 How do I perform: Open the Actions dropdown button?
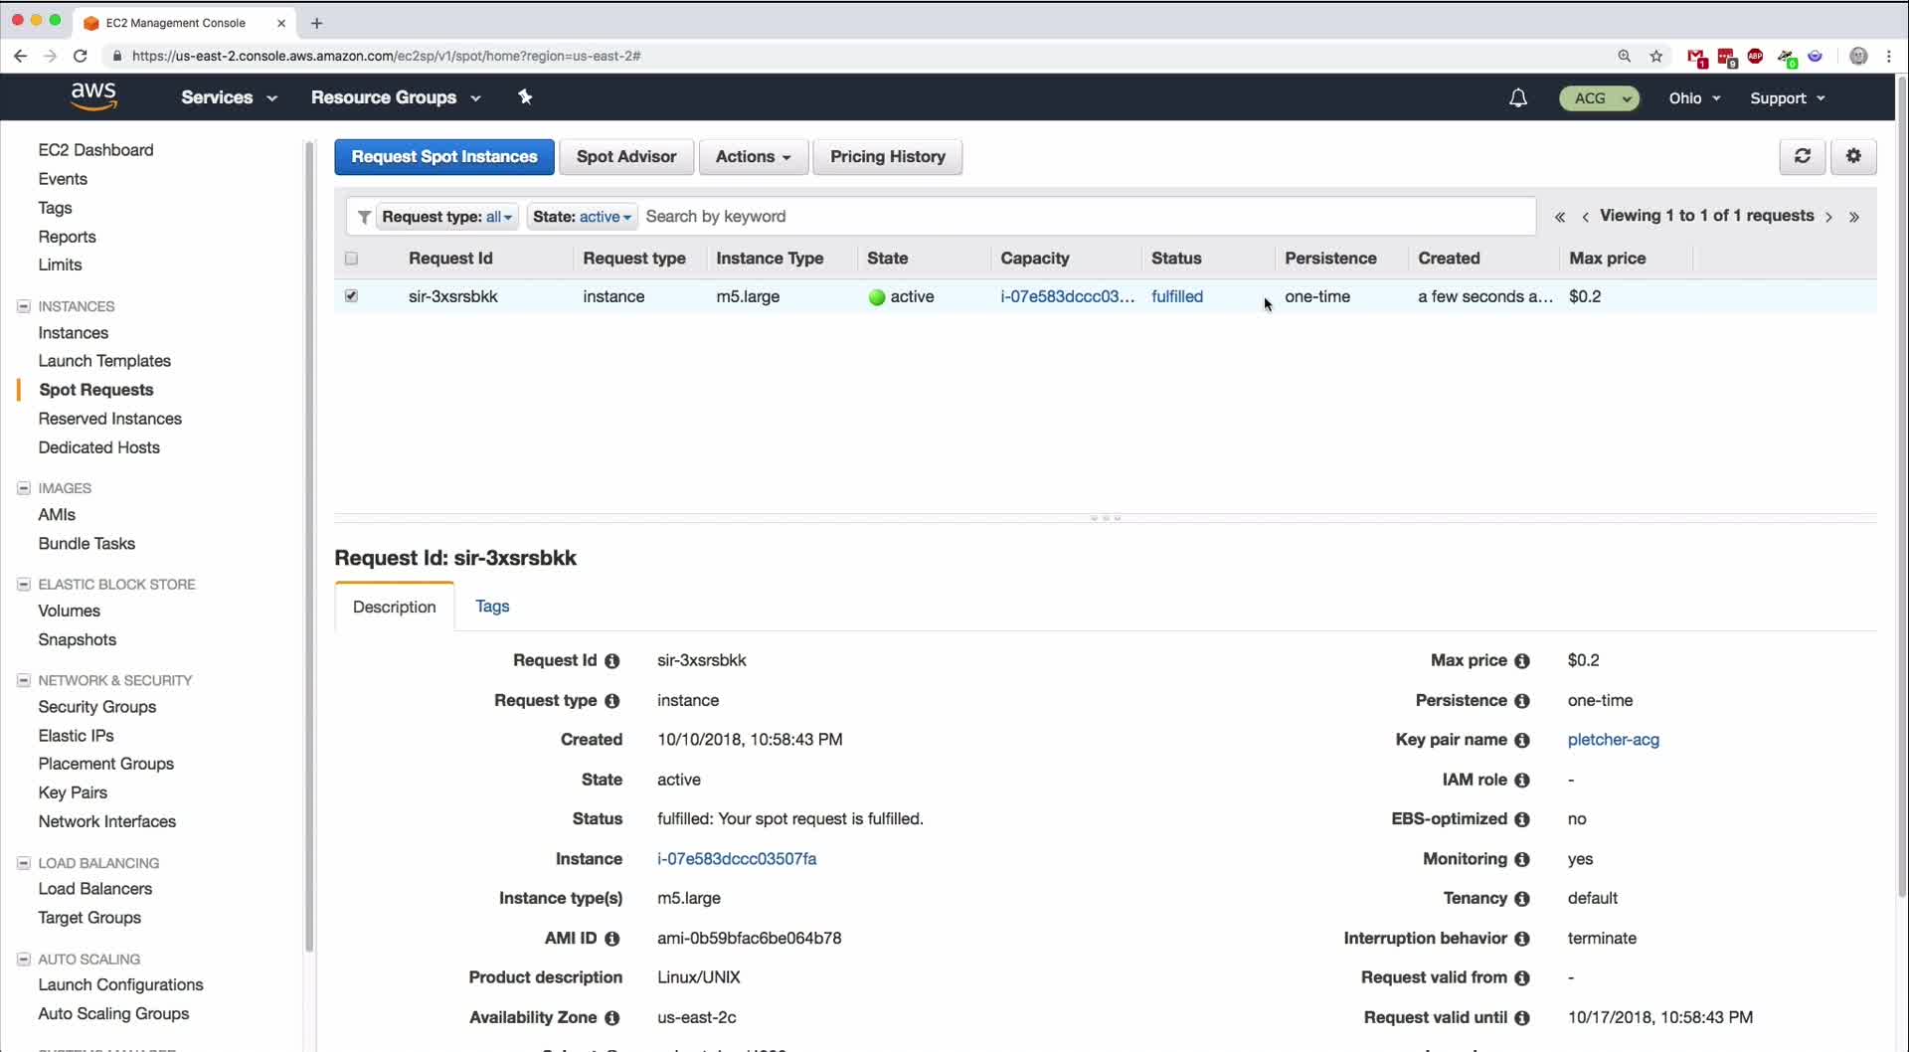(x=754, y=157)
